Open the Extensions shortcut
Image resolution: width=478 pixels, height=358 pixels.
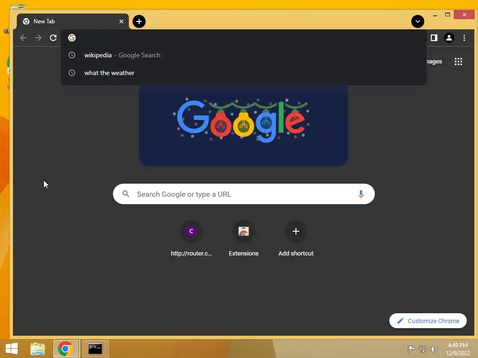pyautogui.click(x=244, y=239)
